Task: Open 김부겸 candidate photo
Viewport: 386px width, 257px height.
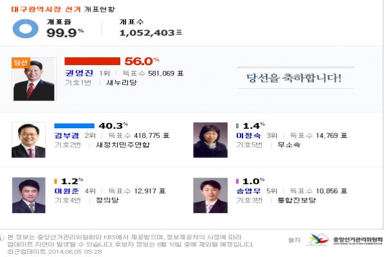Action: pyautogui.click(x=28, y=140)
